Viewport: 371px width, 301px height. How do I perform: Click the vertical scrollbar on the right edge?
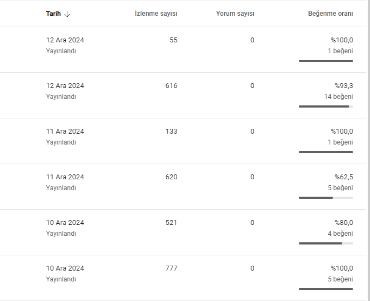[x=369, y=150]
